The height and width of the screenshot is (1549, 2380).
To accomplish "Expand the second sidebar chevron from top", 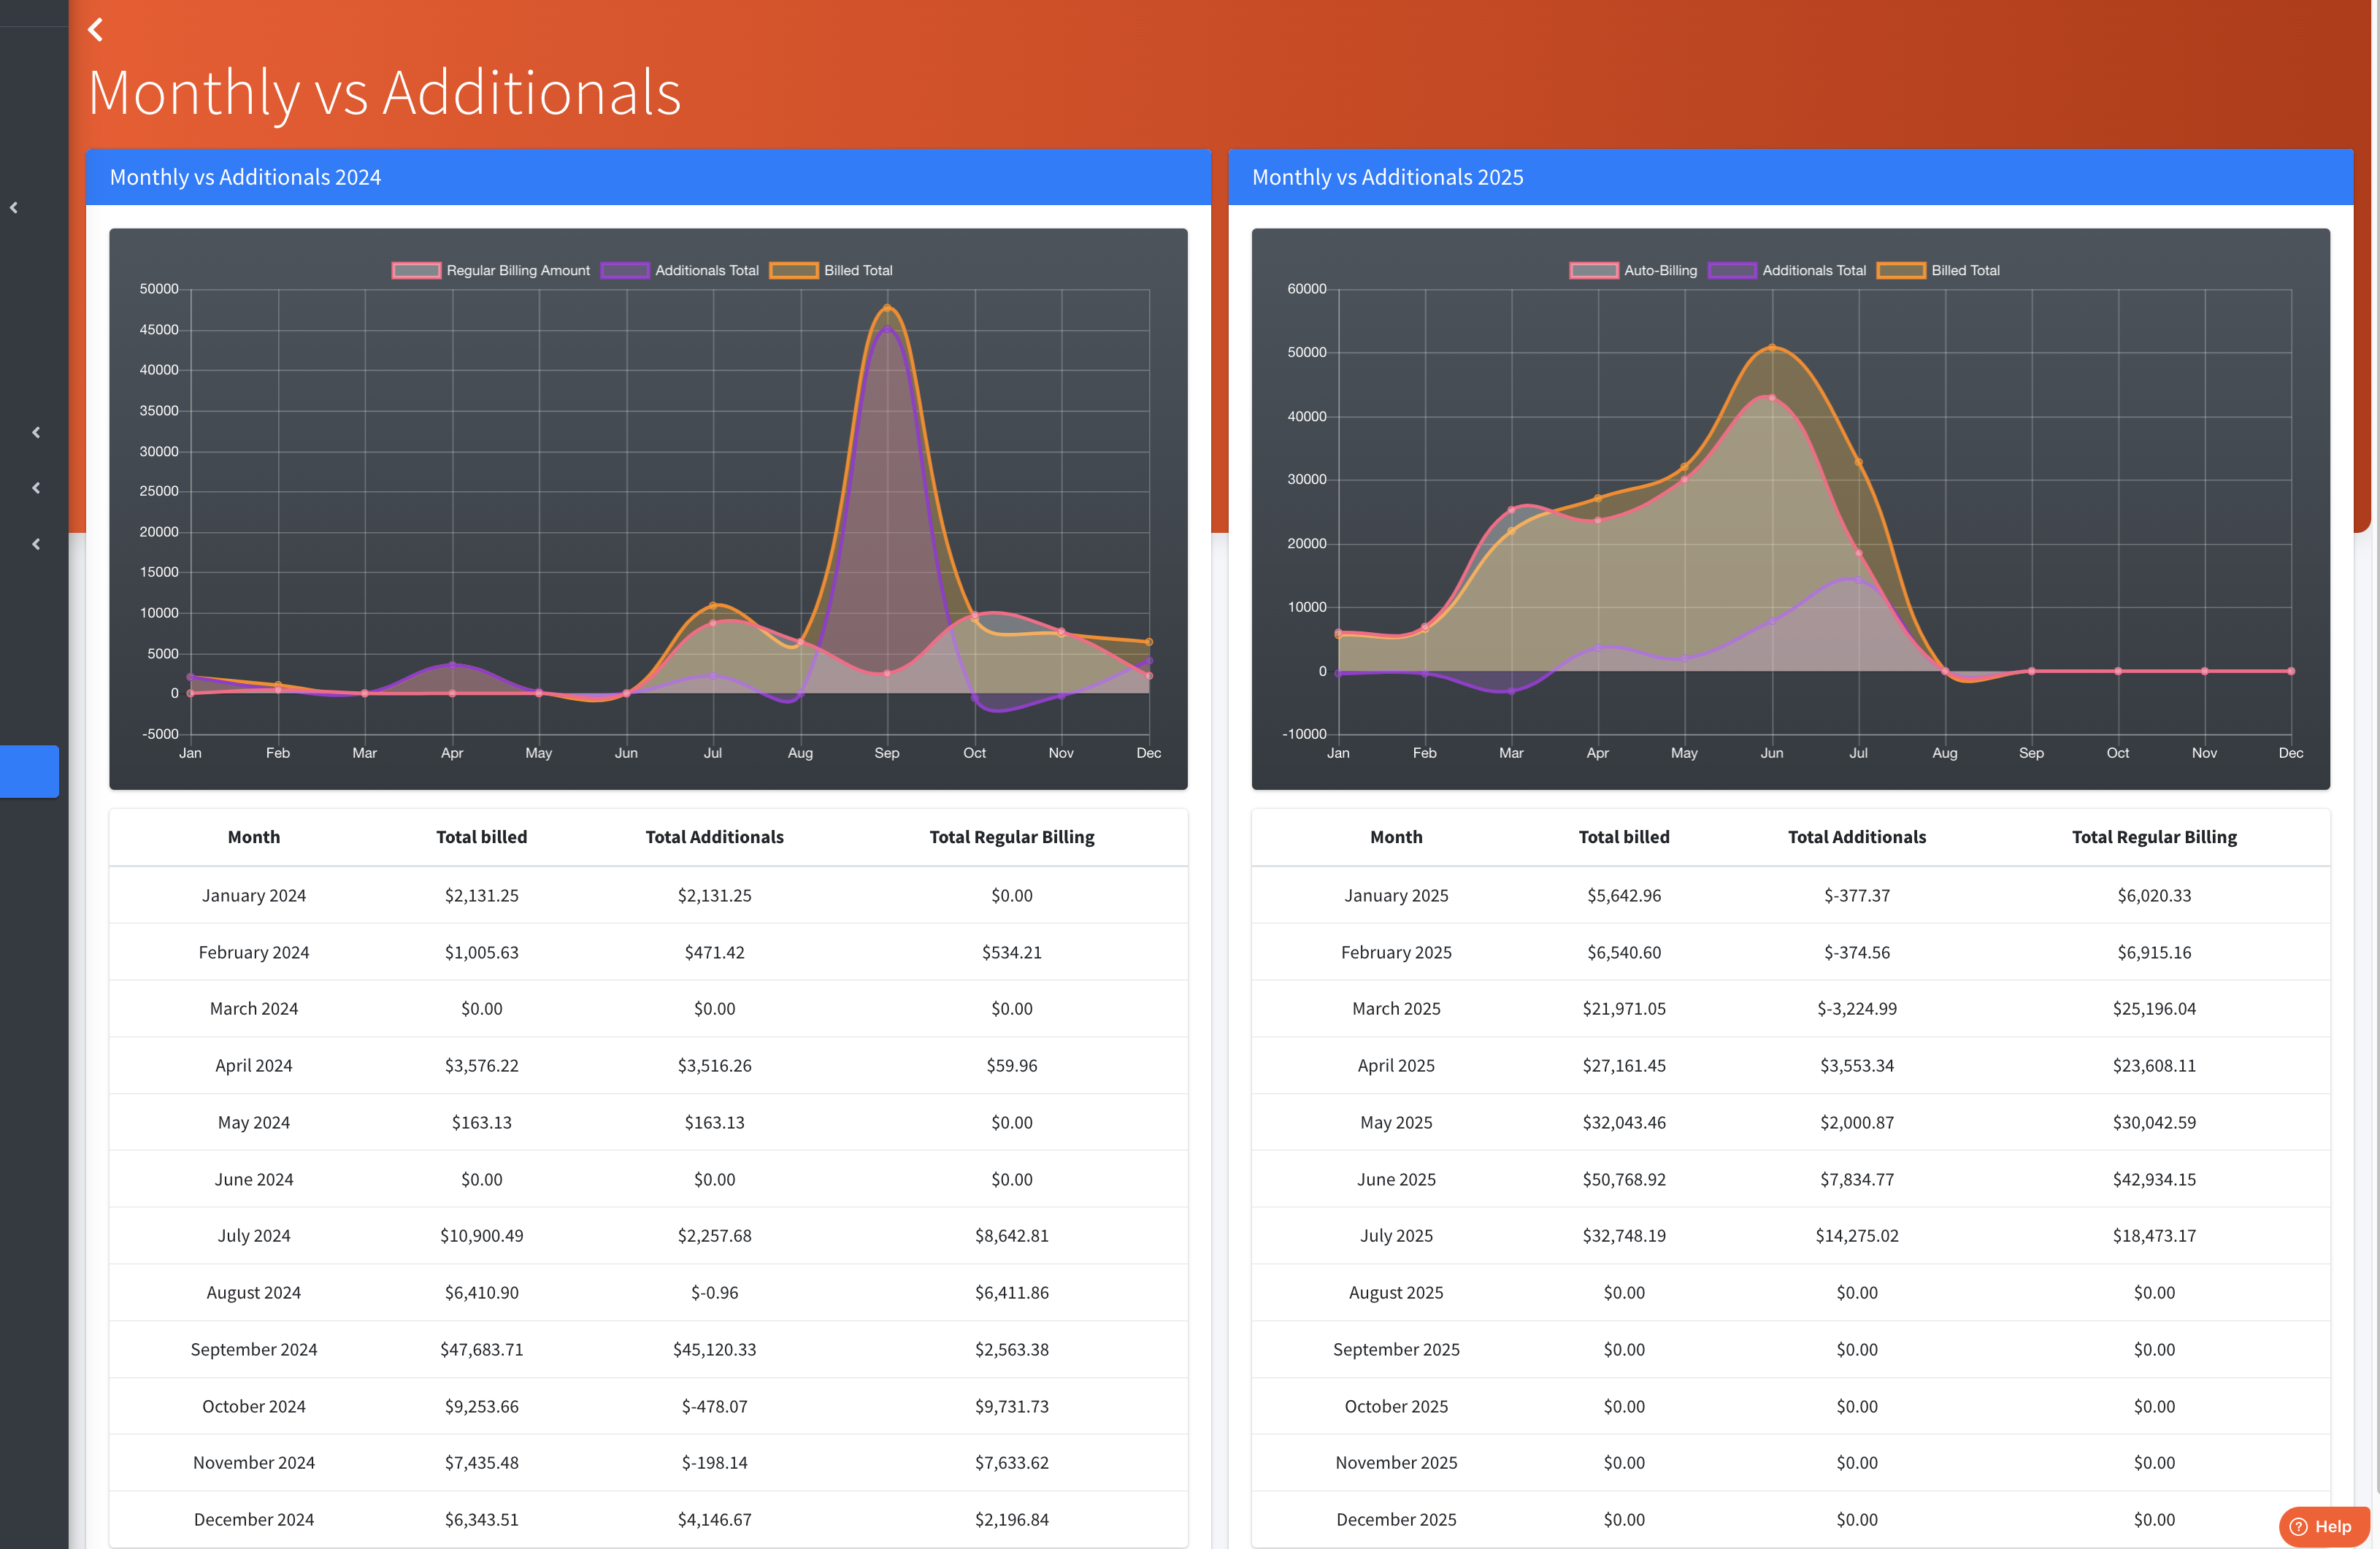I will click(36, 433).
